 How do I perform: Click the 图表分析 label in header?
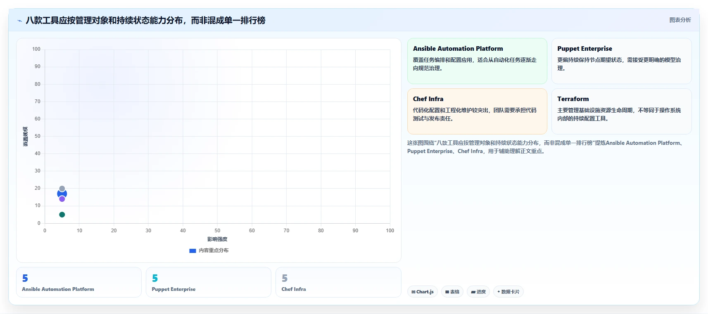[x=680, y=20]
